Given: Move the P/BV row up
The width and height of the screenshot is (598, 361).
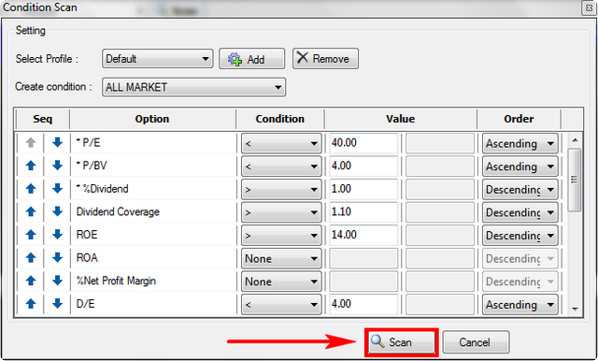Looking at the screenshot, I should [x=31, y=166].
